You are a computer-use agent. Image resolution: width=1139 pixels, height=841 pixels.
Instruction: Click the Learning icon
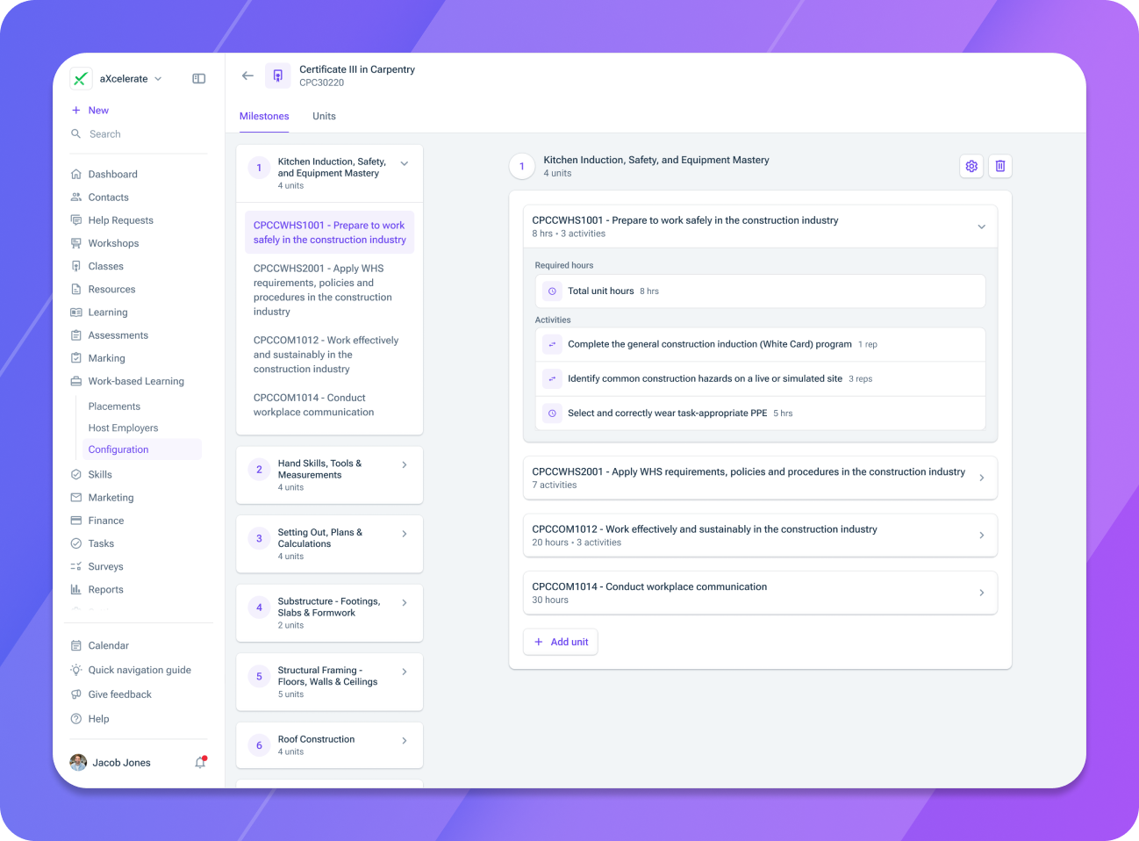coord(76,313)
